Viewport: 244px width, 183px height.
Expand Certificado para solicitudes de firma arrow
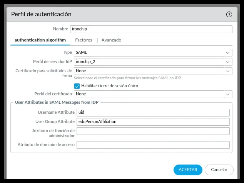click(x=228, y=71)
